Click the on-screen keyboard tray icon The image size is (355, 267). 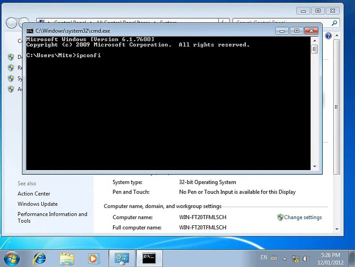pos(274,258)
